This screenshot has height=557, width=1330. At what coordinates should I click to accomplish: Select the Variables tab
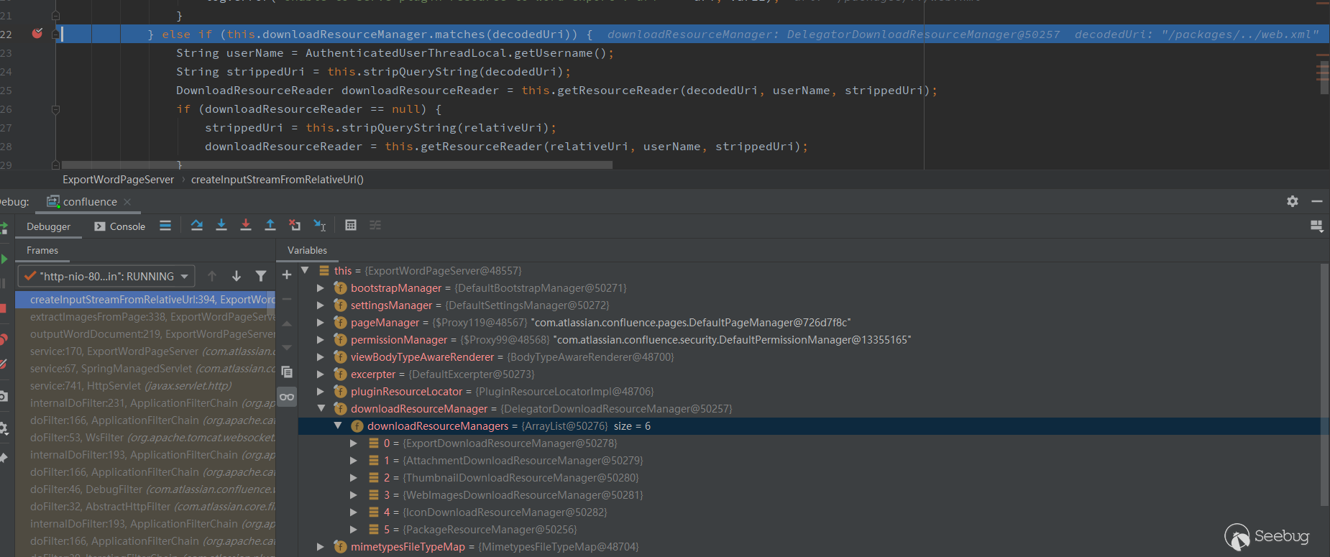307,250
